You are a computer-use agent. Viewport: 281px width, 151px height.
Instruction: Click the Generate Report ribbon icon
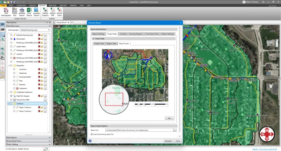(x=22, y=12)
